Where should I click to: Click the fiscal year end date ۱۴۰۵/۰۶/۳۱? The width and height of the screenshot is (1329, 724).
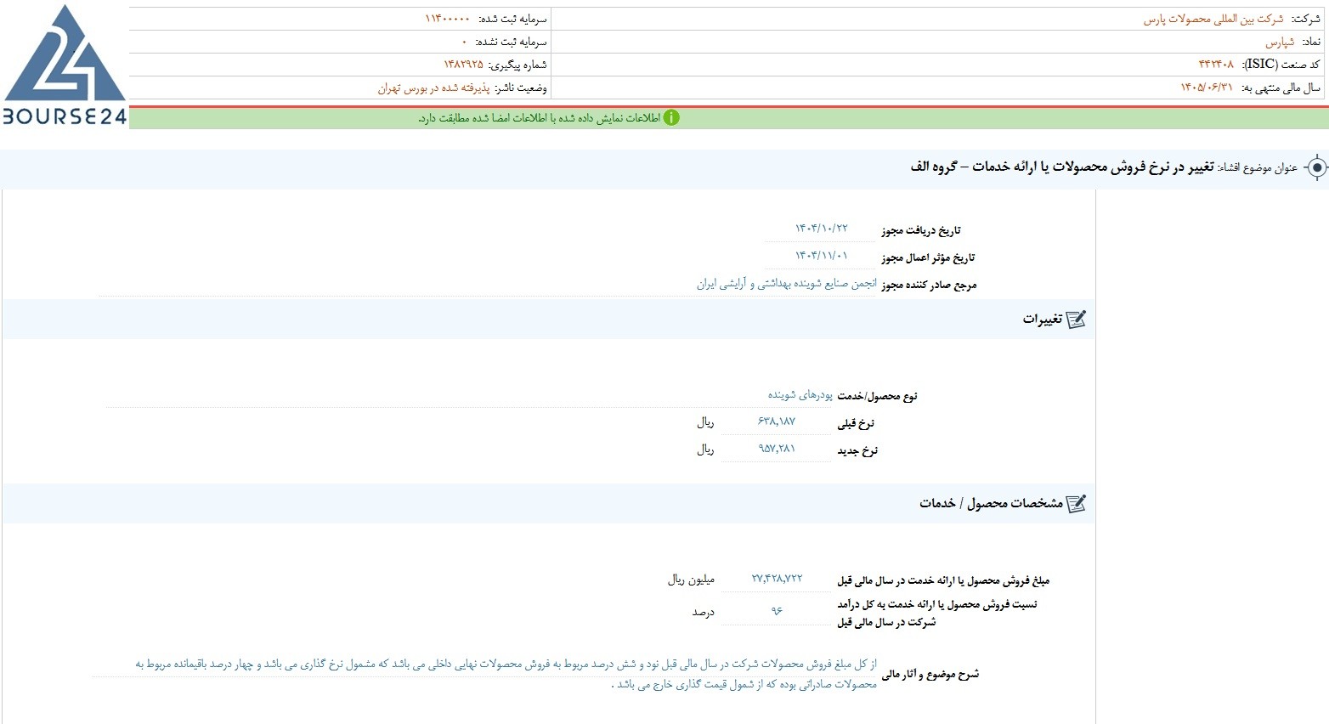click(1207, 88)
